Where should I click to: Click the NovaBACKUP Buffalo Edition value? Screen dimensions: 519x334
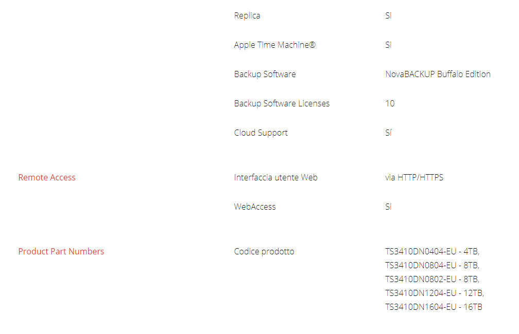click(x=438, y=74)
